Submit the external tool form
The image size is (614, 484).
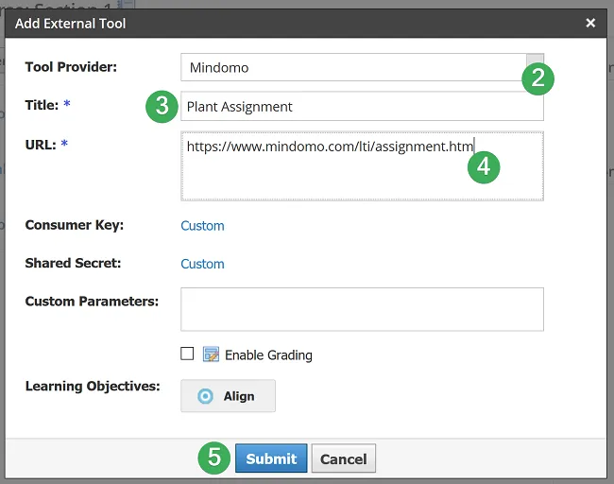point(271,458)
